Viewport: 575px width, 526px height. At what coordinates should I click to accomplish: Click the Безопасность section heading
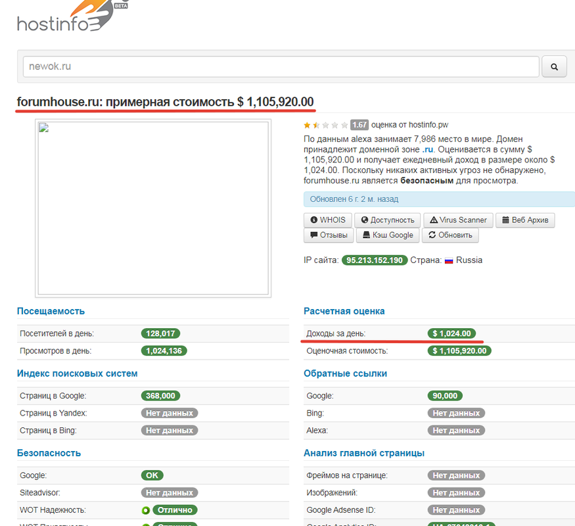pos(49,454)
